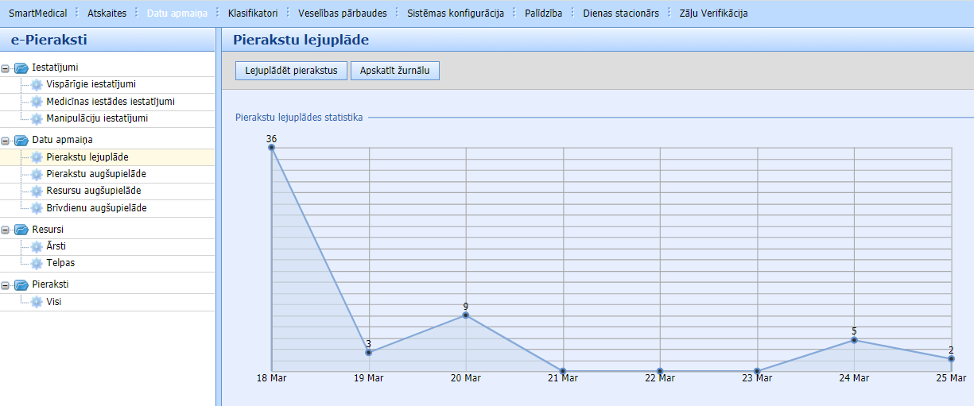Collapse the Resursi tree node
The width and height of the screenshot is (974, 406).
click(6, 230)
